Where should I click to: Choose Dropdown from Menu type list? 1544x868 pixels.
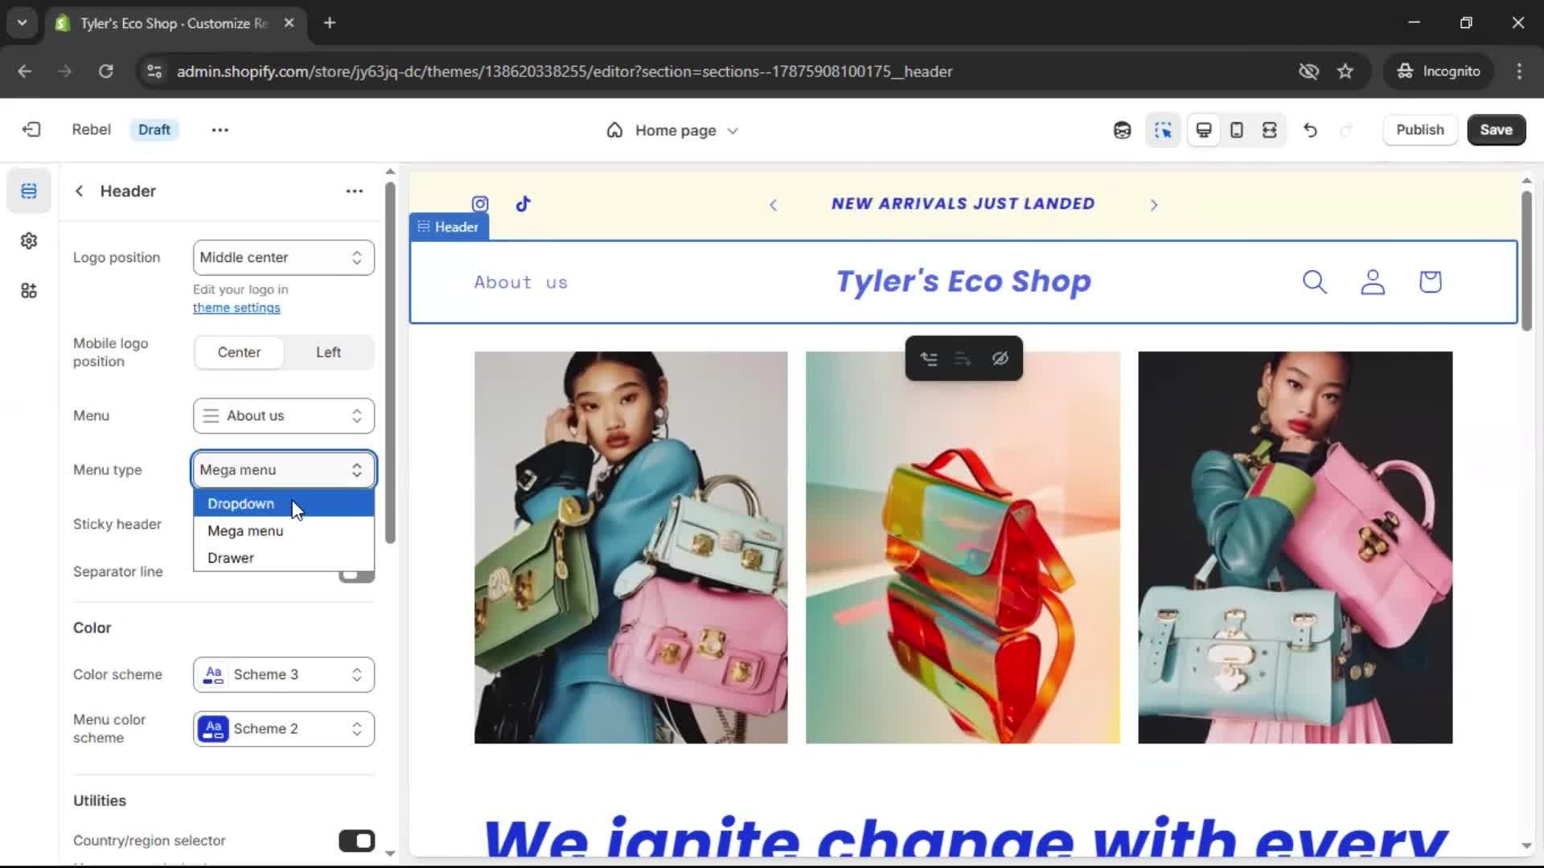pos(241,504)
